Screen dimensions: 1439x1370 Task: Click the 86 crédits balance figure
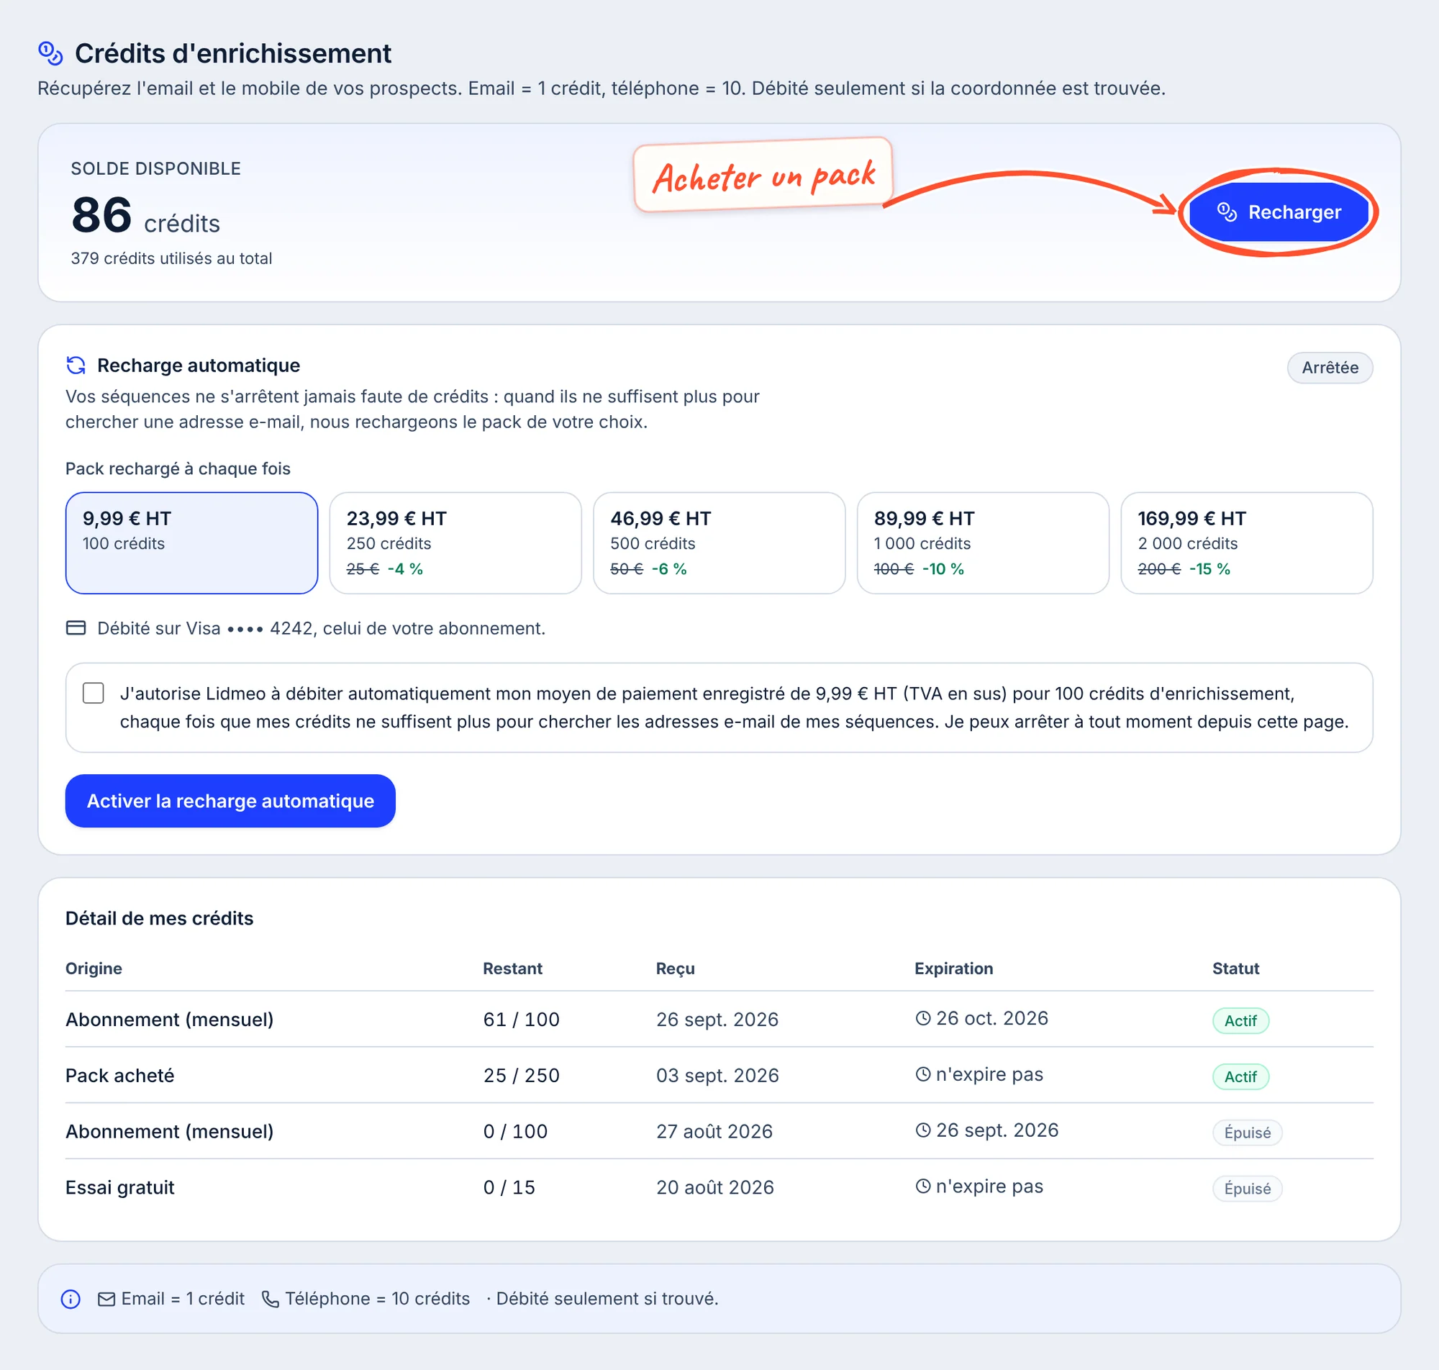(145, 215)
